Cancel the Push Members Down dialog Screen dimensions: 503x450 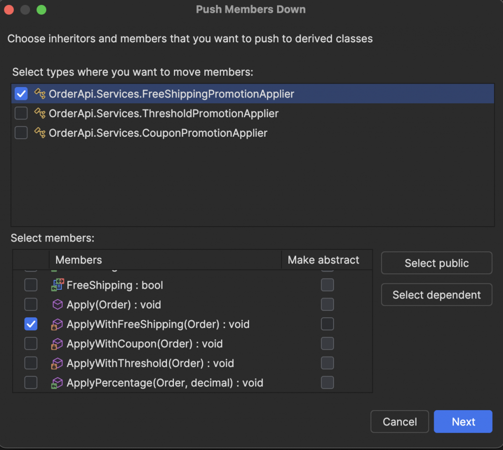(399, 422)
